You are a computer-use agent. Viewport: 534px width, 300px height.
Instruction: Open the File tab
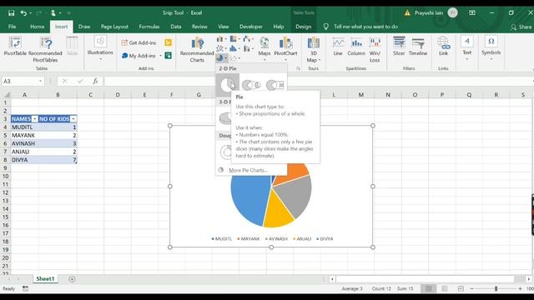click(12, 27)
